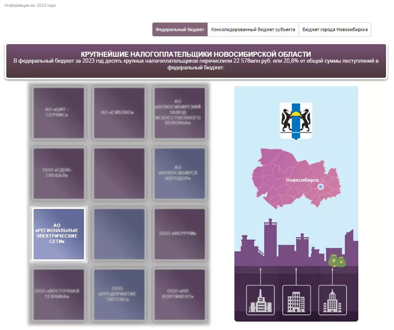Click the 'Новосибирск' label on the map
Image resolution: width=394 pixels, height=330 pixels.
(x=302, y=180)
